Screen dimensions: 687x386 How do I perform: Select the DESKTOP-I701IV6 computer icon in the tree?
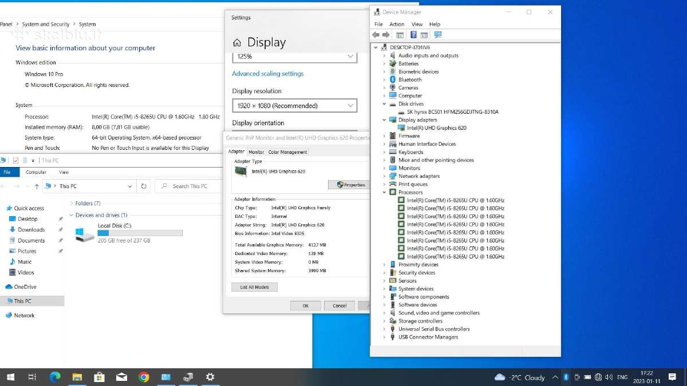[x=385, y=47]
